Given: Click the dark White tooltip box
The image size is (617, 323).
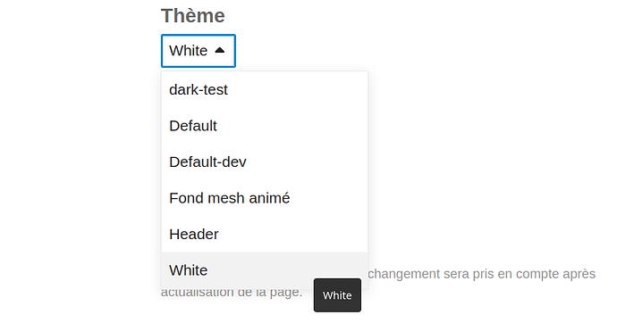Looking at the screenshot, I should coord(337,295).
